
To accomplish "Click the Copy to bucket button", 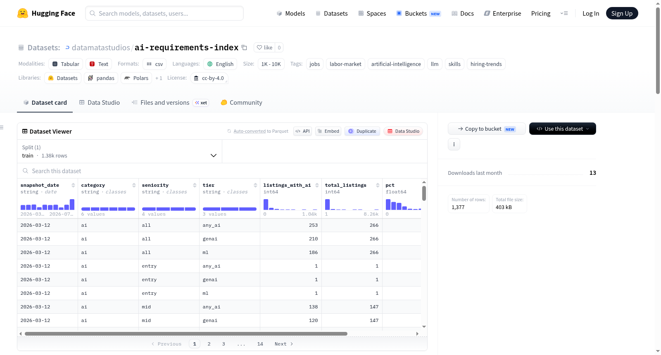I will click(487, 129).
